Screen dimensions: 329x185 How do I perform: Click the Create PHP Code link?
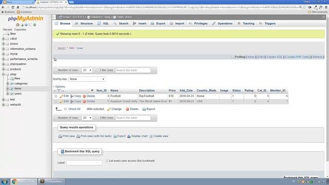298,57
